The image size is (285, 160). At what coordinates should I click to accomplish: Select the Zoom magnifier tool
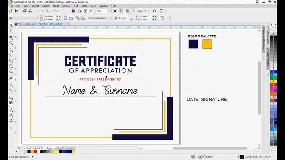11,43
